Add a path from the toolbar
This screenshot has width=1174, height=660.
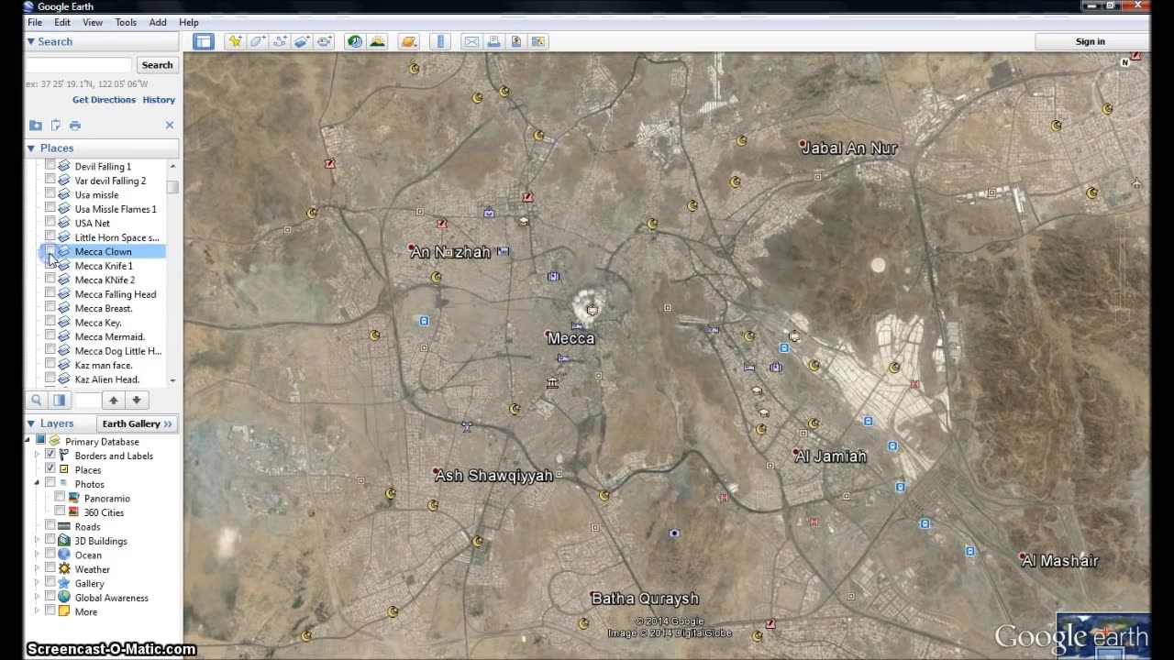pos(280,41)
